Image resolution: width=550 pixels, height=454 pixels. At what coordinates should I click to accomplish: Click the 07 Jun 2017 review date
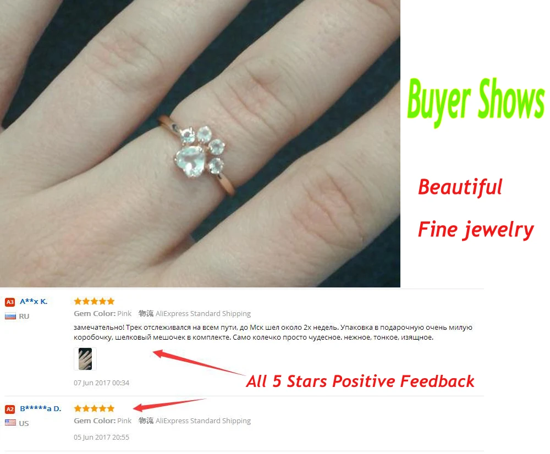point(101,383)
